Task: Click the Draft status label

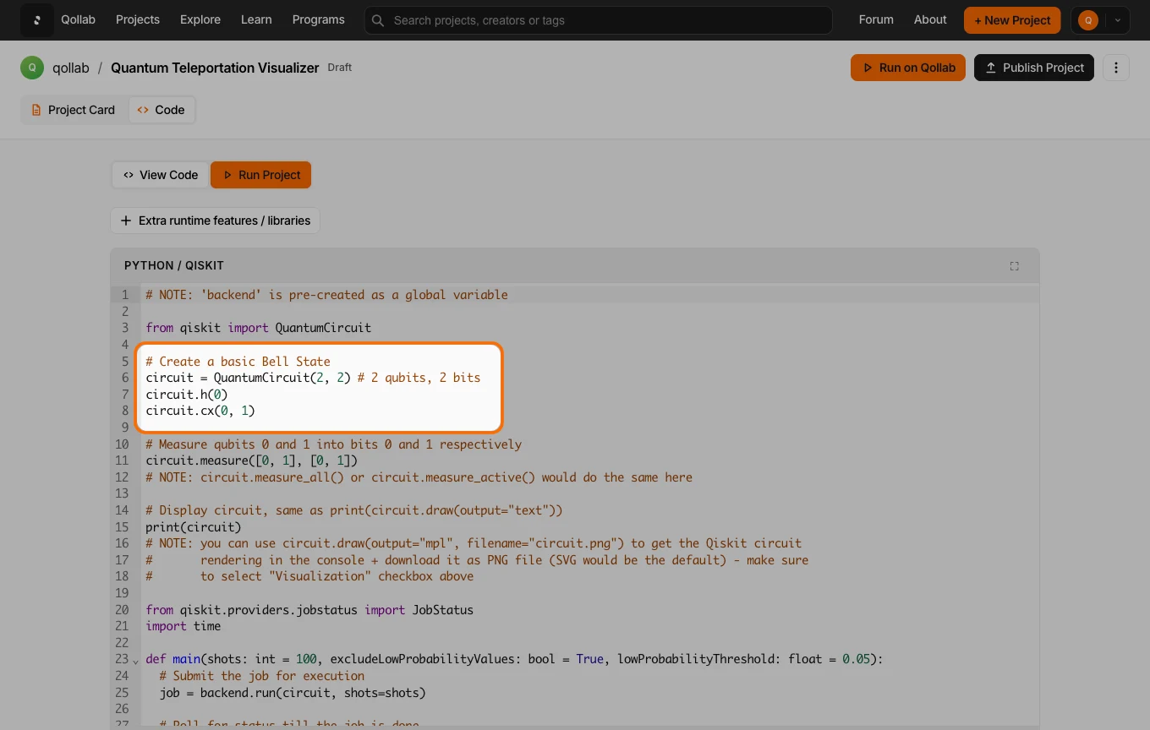Action: 340,68
